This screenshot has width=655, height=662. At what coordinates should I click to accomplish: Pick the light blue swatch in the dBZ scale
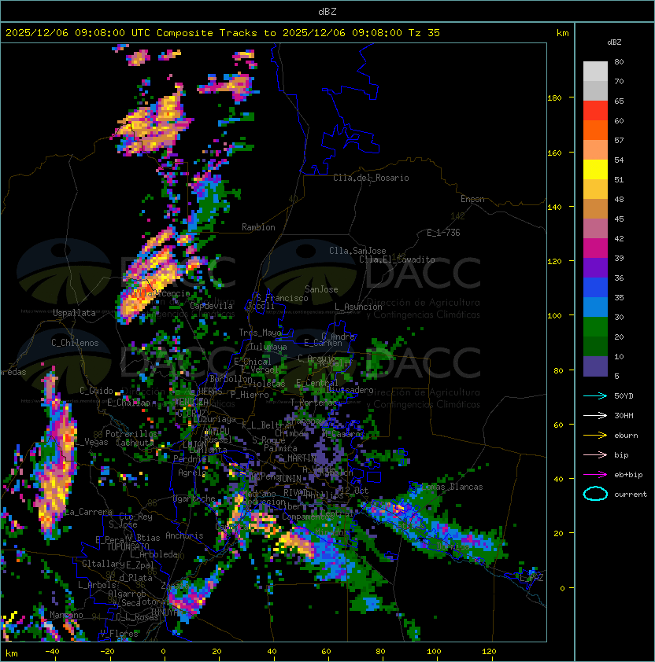click(595, 307)
